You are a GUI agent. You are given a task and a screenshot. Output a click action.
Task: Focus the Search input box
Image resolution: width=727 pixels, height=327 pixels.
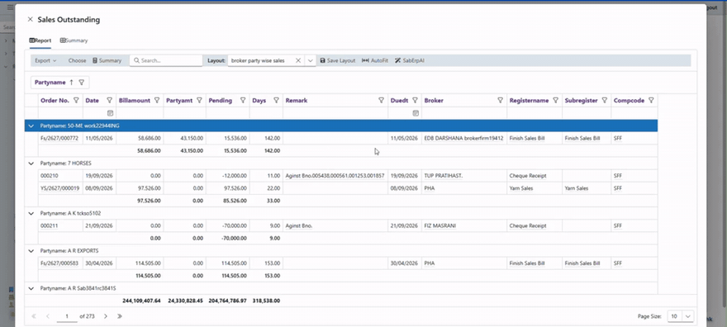(166, 60)
